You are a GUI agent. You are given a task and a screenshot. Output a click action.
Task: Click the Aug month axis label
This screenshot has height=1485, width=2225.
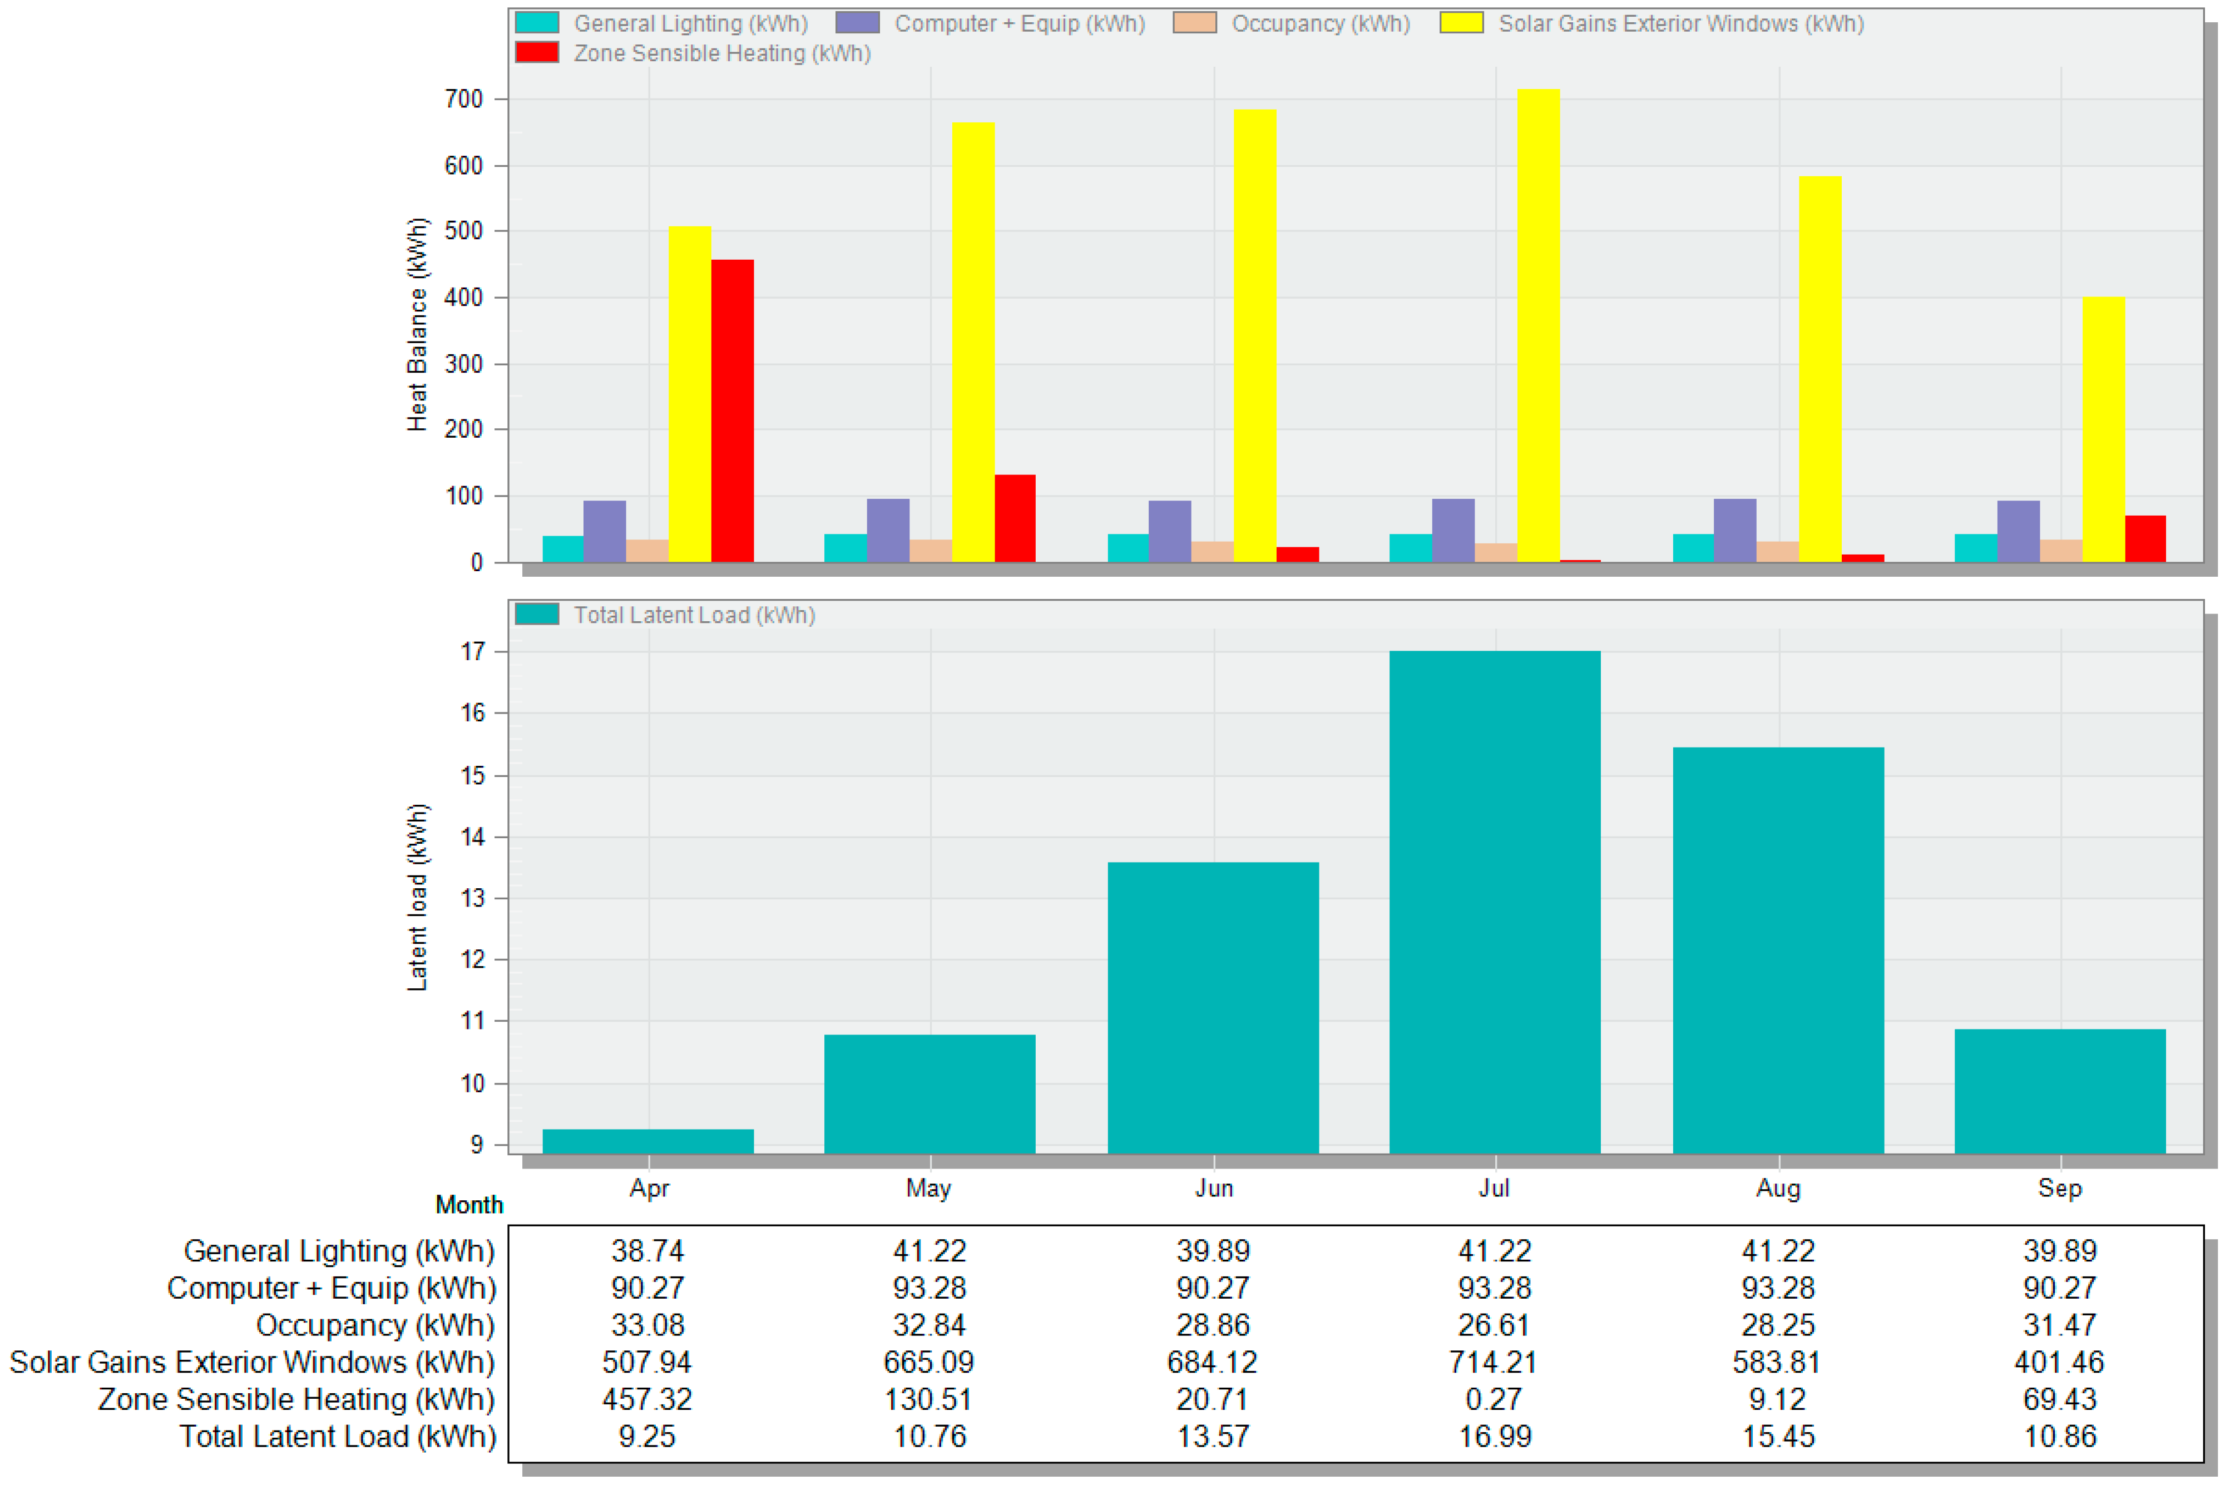(x=1778, y=1187)
